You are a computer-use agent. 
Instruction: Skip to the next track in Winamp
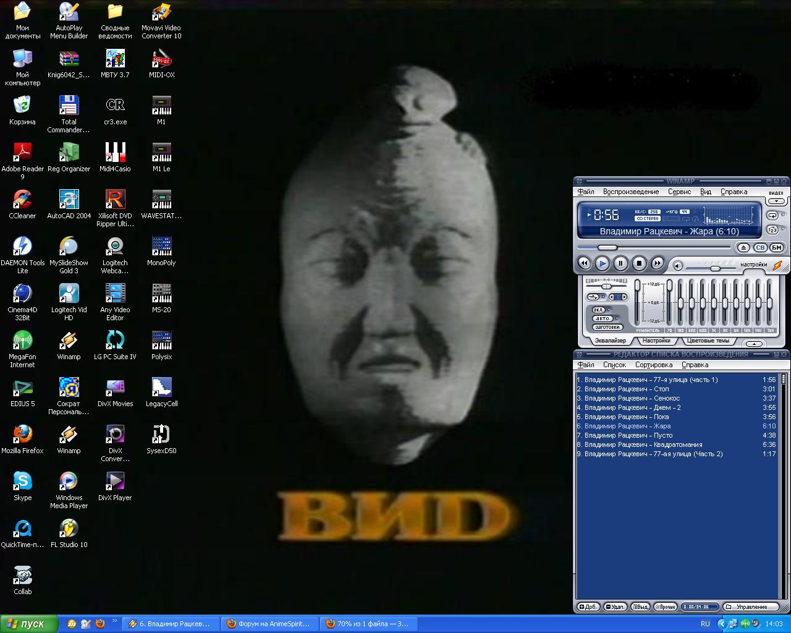point(658,264)
